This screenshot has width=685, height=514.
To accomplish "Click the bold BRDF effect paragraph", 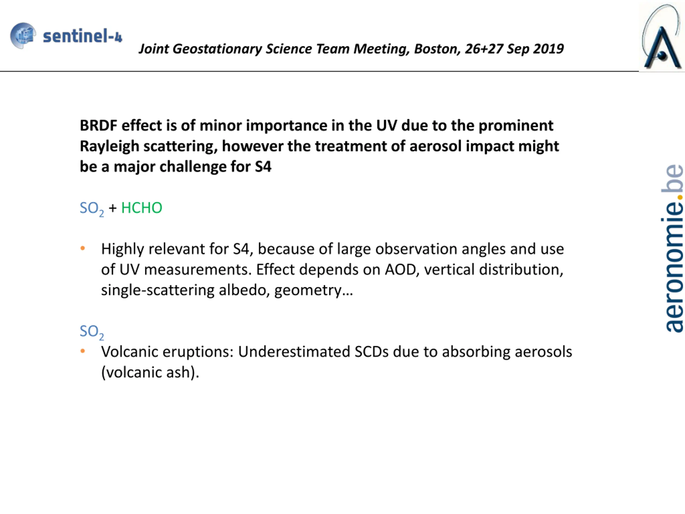I will click(319, 146).
